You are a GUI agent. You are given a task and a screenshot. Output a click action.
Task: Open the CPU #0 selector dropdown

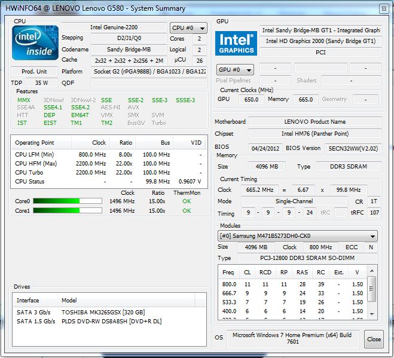pyautogui.click(x=188, y=28)
